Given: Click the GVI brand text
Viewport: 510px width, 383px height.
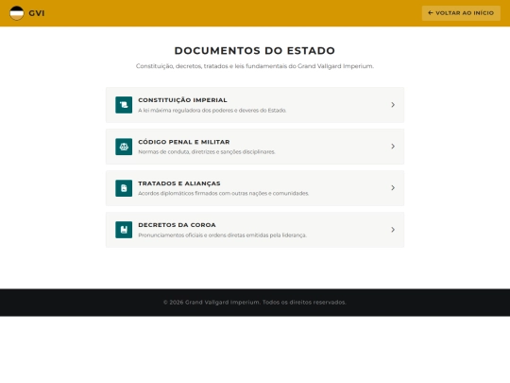Looking at the screenshot, I should (x=37, y=13).
